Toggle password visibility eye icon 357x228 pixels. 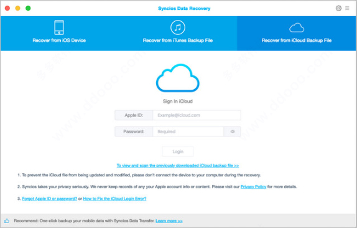(233, 131)
